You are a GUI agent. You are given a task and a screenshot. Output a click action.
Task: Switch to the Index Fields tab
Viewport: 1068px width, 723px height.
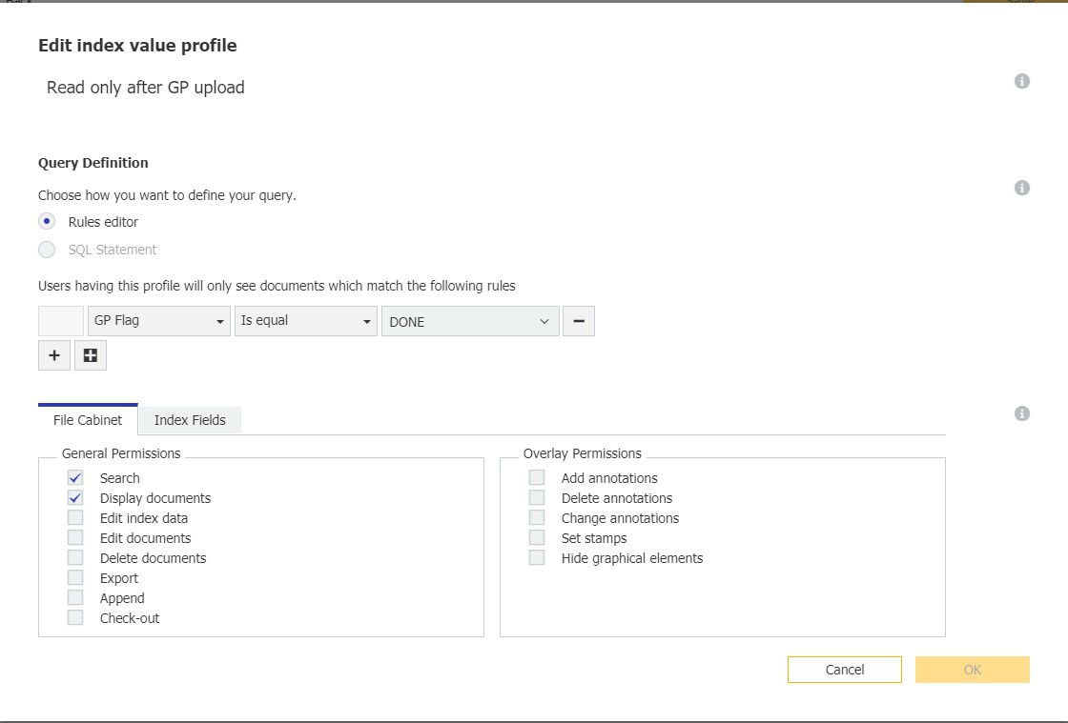pyautogui.click(x=190, y=420)
